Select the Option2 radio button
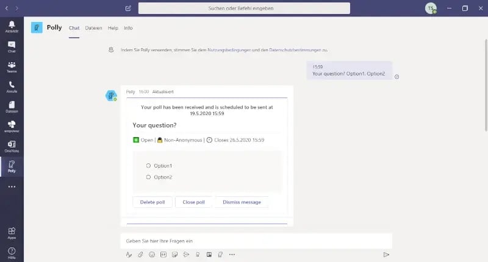 click(x=148, y=177)
